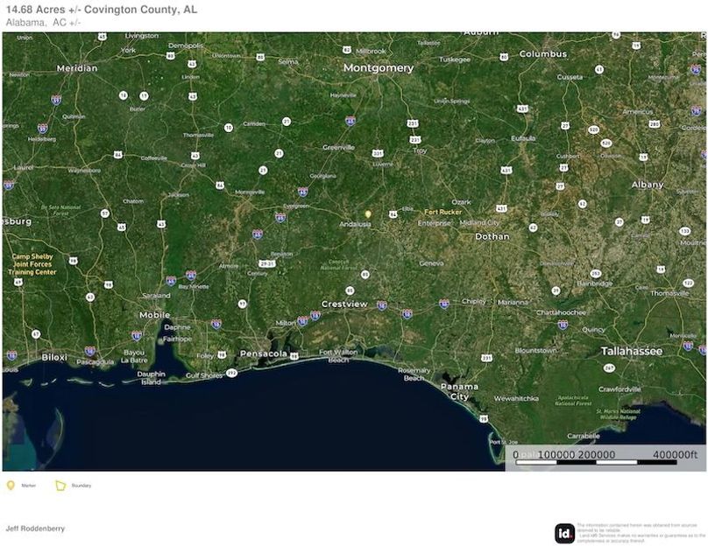The height and width of the screenshot is (546, 708).
Task: Click the US Highway 84 shield near Waynesboro
Action: [x=118, y=154]
